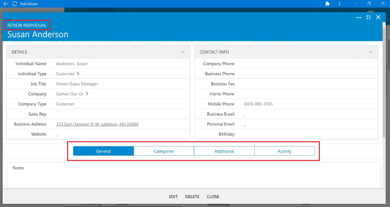The image size is (390, 207).
Task: Restore down the application window
Action: pos(369,4)
